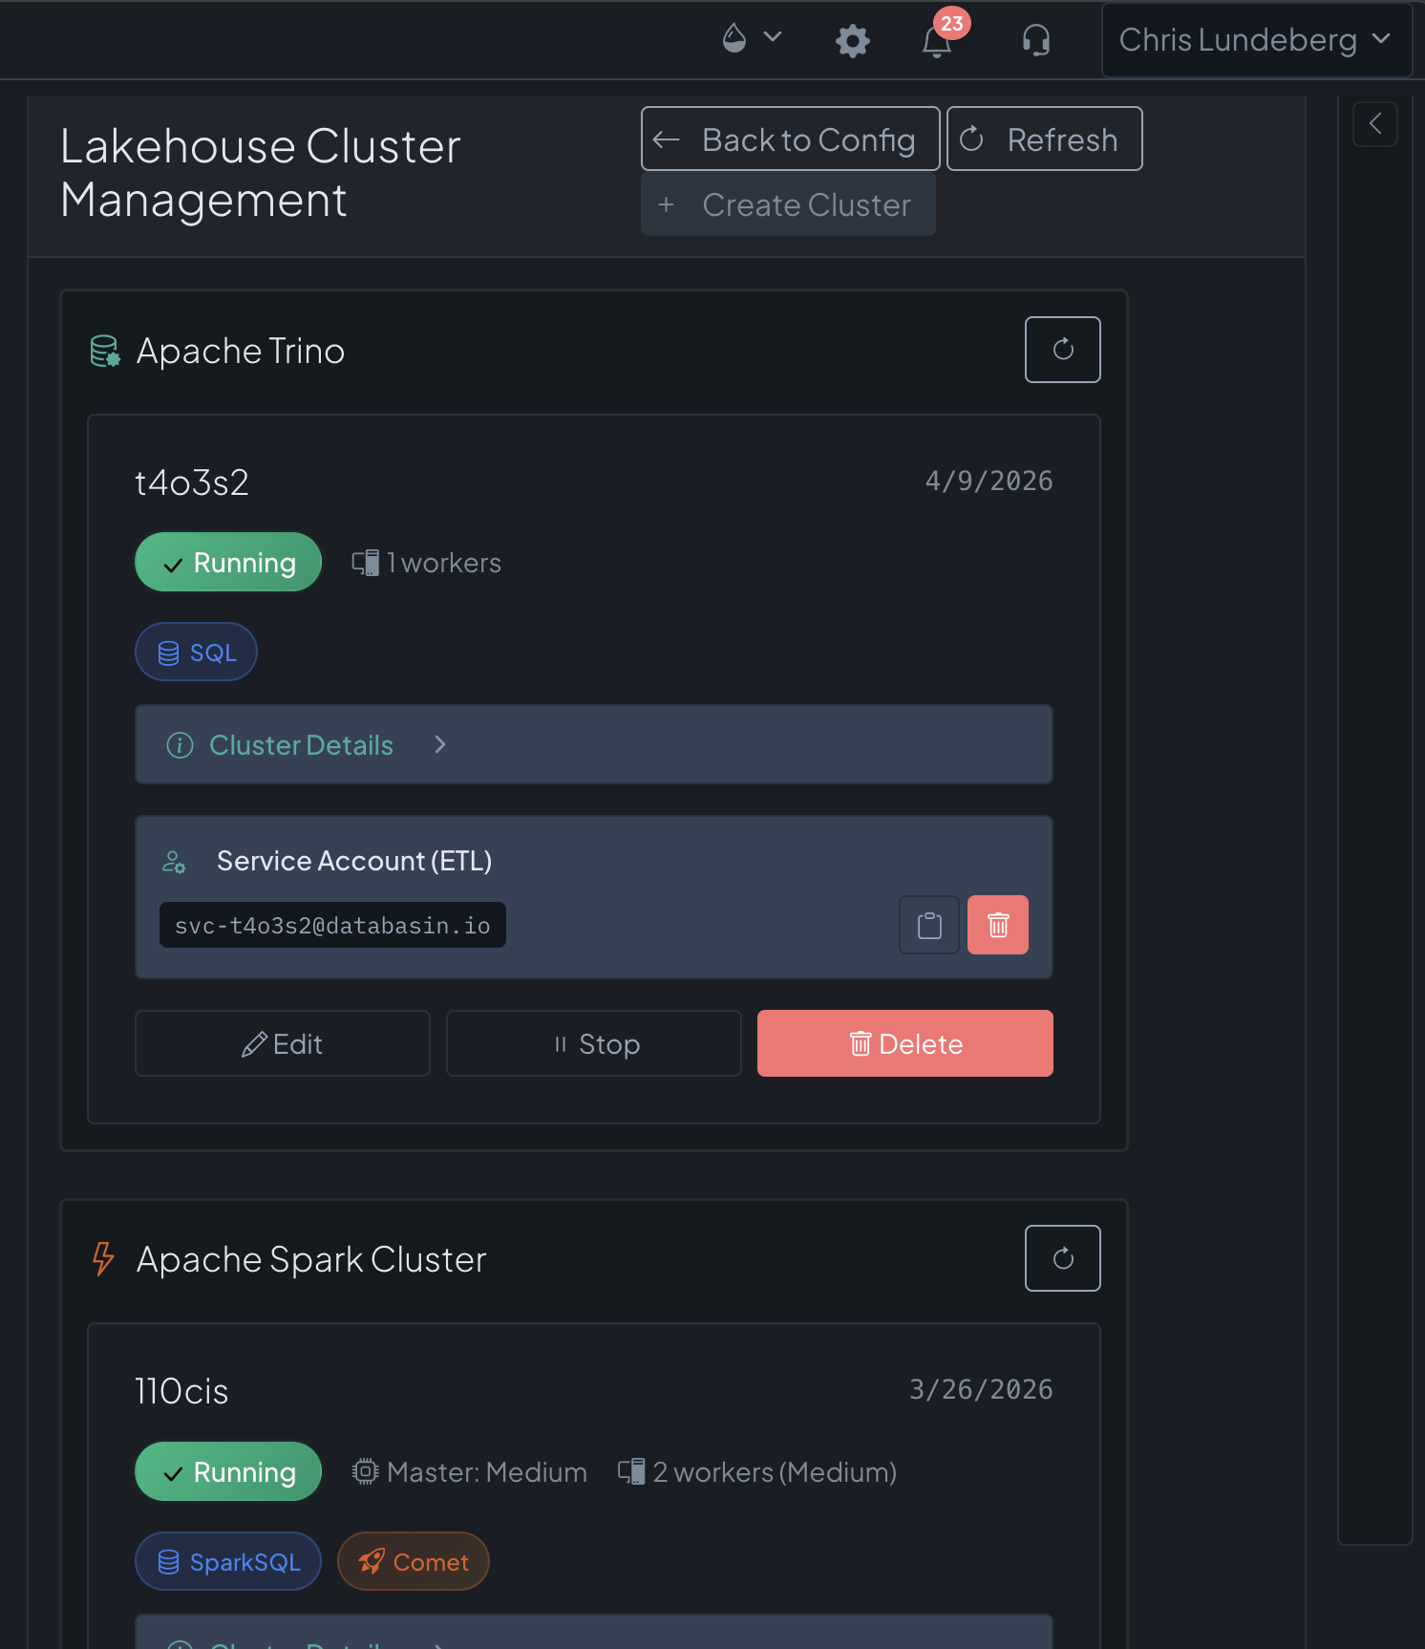Click the Comet tag on 110cis
This screenshot has height=1649, width=1425.
[x=414, y=1561]
